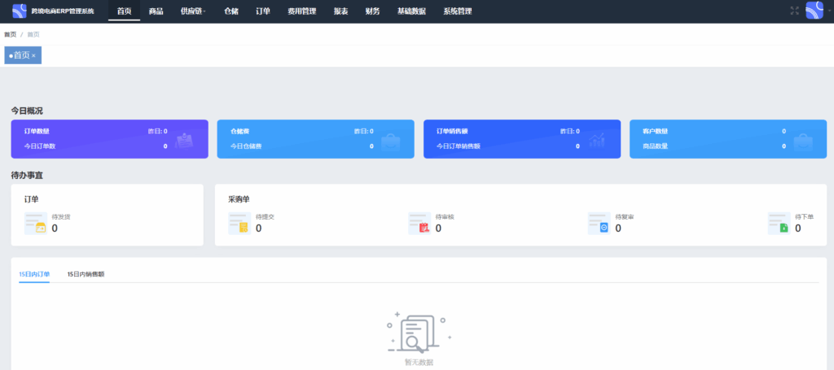Select the blue 首页 page tab

click(23, 55)
